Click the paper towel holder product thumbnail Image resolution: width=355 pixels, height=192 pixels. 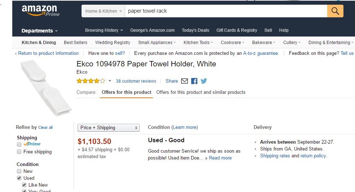pos(46,88)
